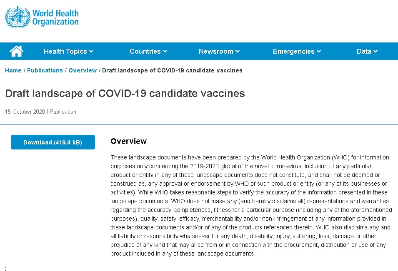Expand the chevron beside Data
Image resolution: width=398 pixels, height=271 pixels.
click(x=375, y=52)
